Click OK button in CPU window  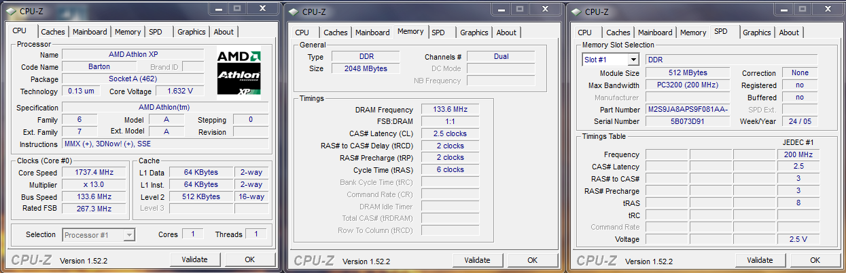click(250, 259)
